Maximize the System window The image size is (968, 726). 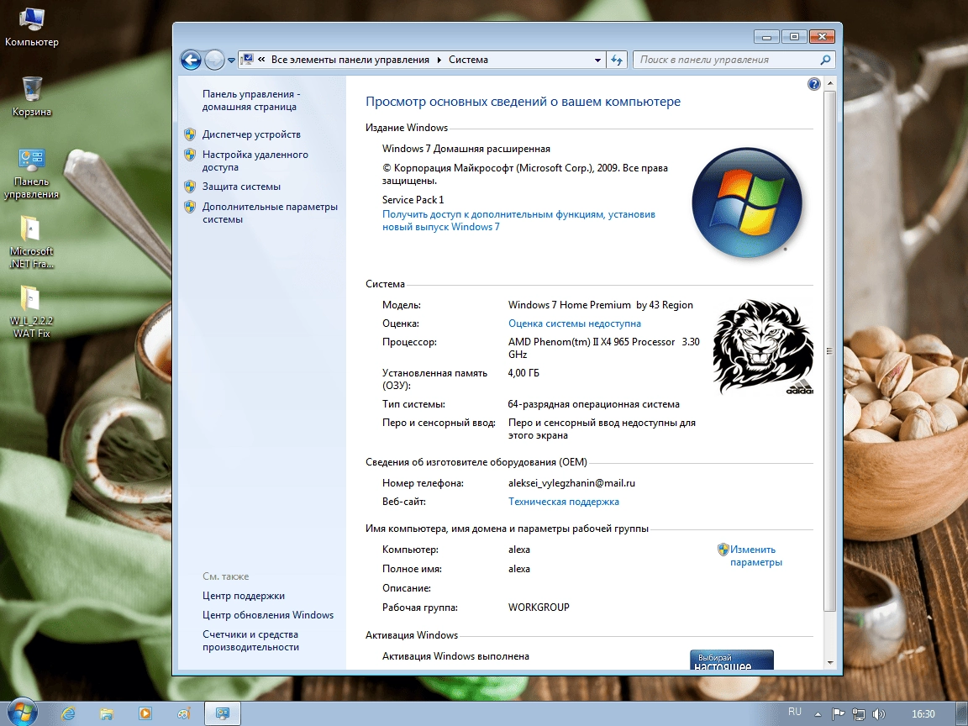click(794, 37)
